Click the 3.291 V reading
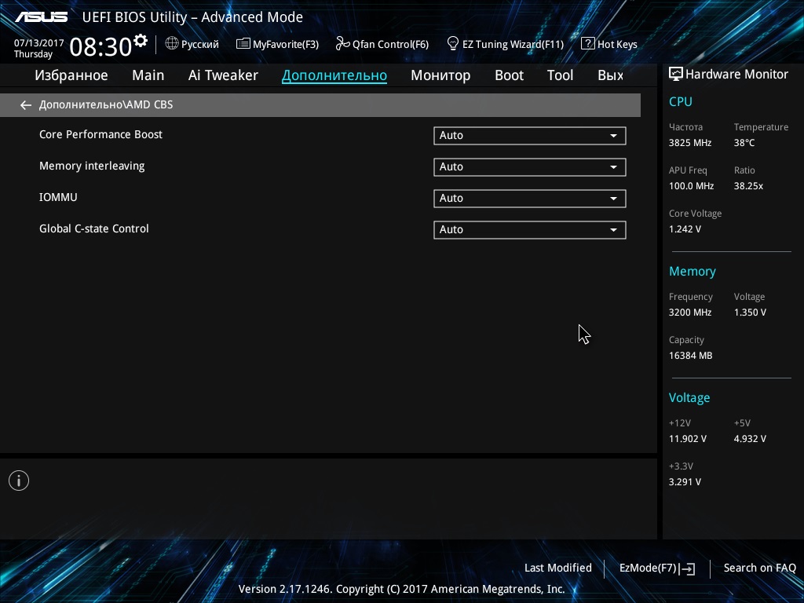 coord(685,482)
